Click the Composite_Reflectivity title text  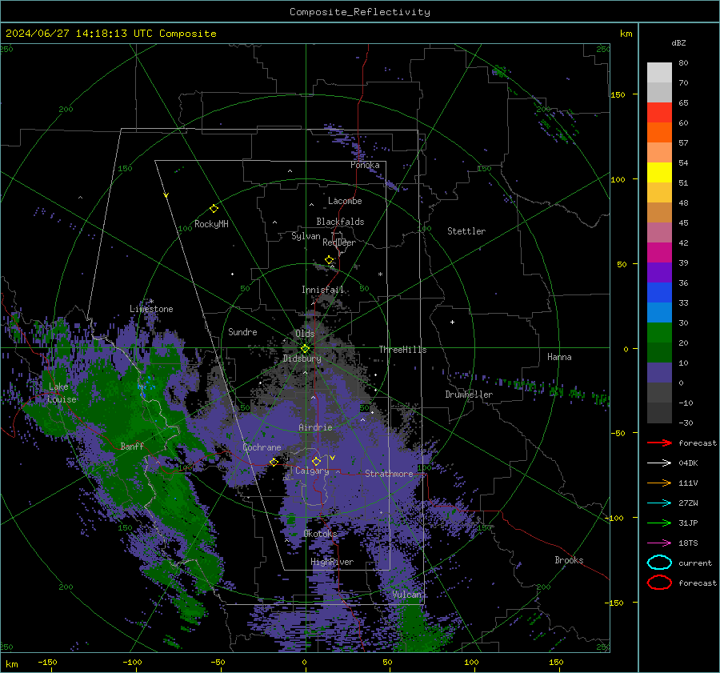(x=359, y=12)
